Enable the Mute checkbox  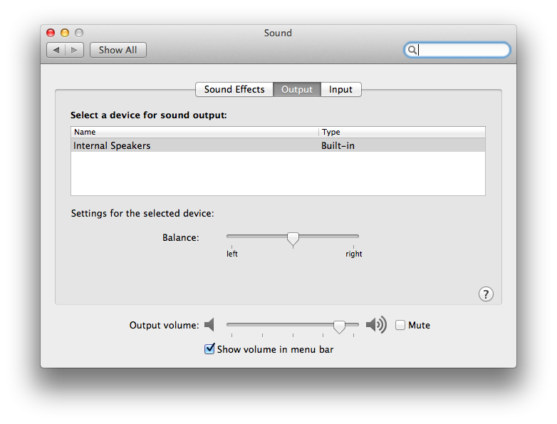(400, 325)
